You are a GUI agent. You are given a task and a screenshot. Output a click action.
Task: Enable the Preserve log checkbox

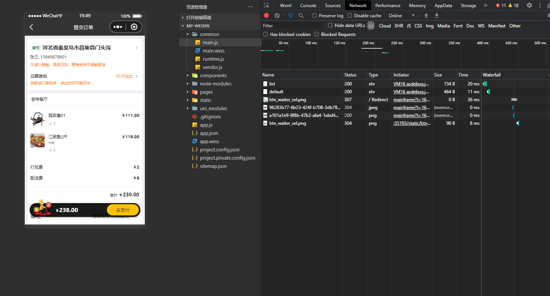(x=315, y=16)
